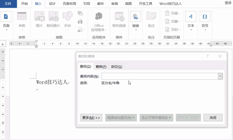Image resolution: width=233 pixels, height=140 pixels.
Task: Insert 联机视频 online video
Action: (119, 19)
